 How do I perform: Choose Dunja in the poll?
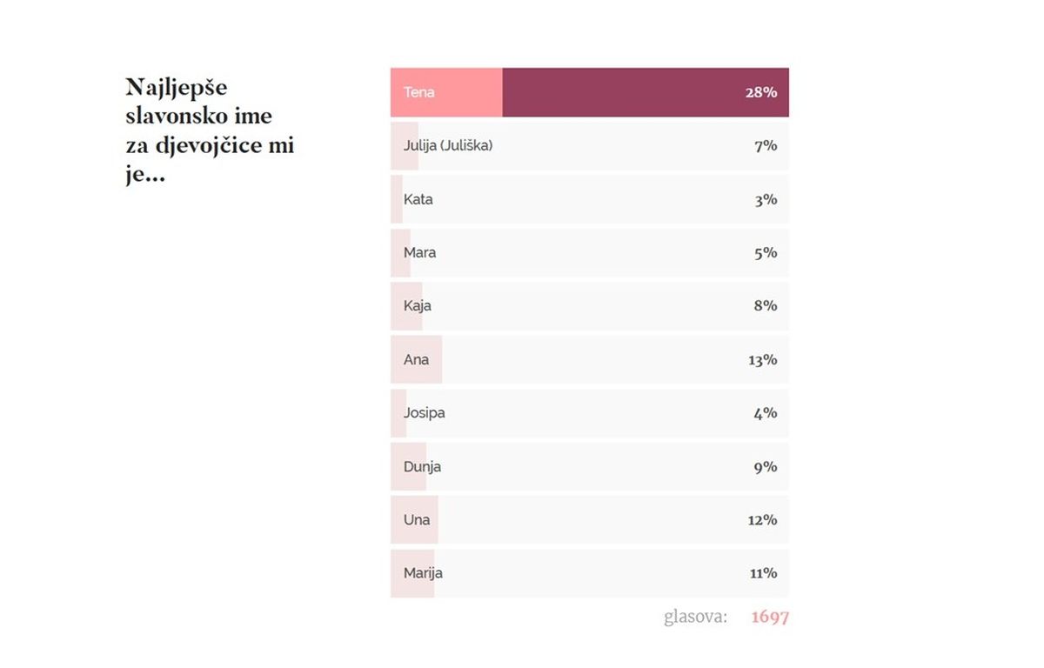pos(423,467)
